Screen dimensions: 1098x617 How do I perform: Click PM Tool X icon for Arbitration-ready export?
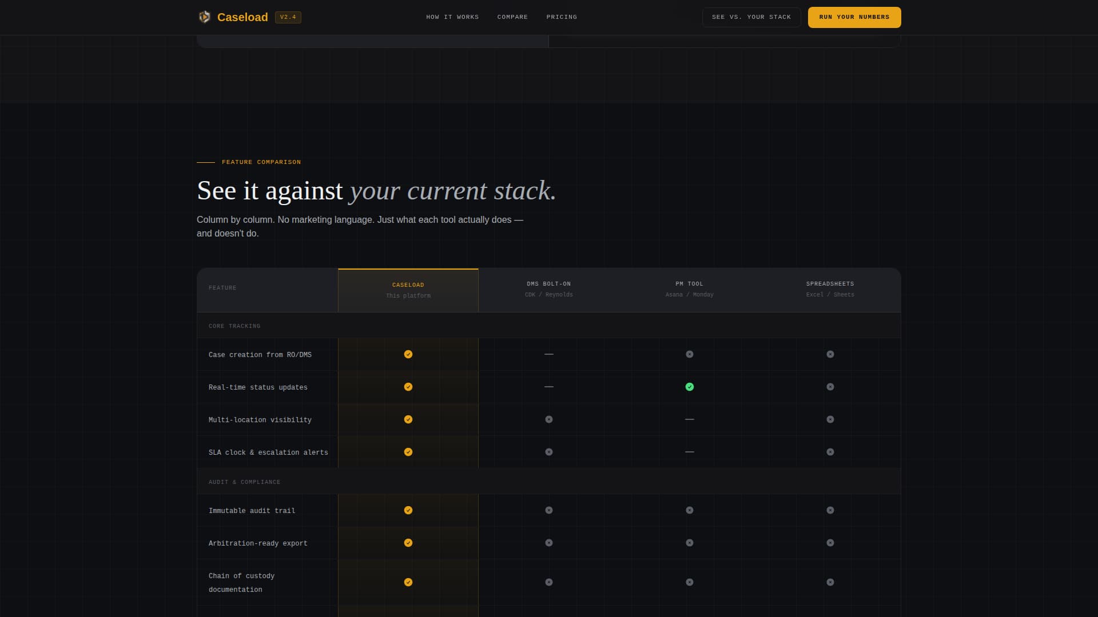coord(690,543)
